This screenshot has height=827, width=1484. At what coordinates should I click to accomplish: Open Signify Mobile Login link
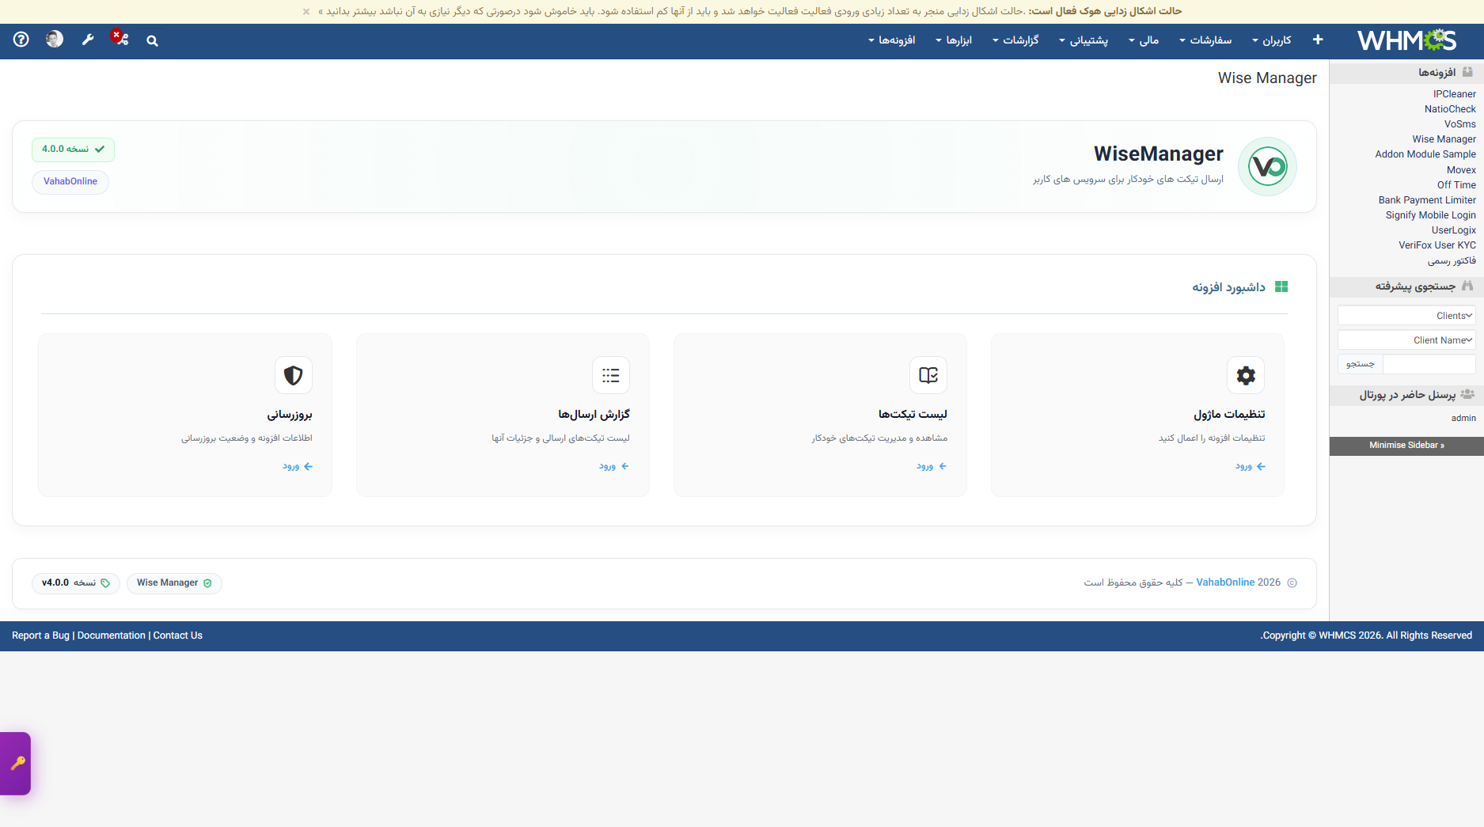[1431, 215]
